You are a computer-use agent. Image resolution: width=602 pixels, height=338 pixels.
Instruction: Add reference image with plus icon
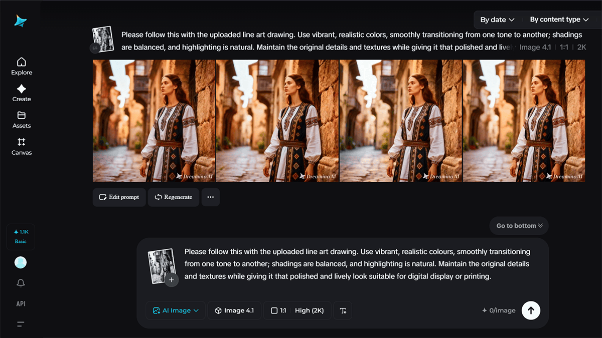pos(172,280)
